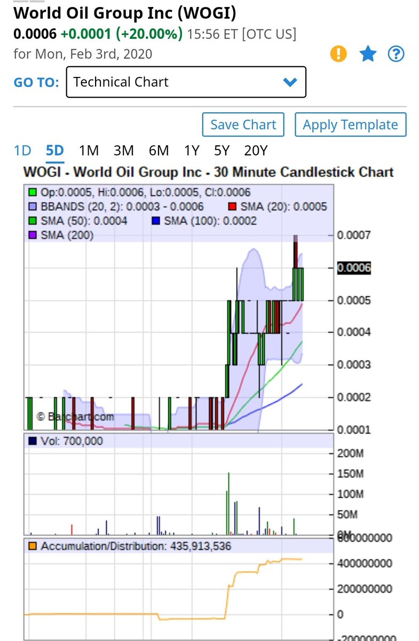Click the latest green candlestick at 0.0006
419x641 pixels.
pyautogui.click(x=302, y=284)
